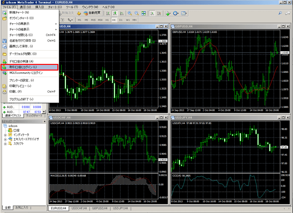Viewport: 293px width, 213px height.
Task: Click the MetaEditor yellow book icon
Action: 79,13
